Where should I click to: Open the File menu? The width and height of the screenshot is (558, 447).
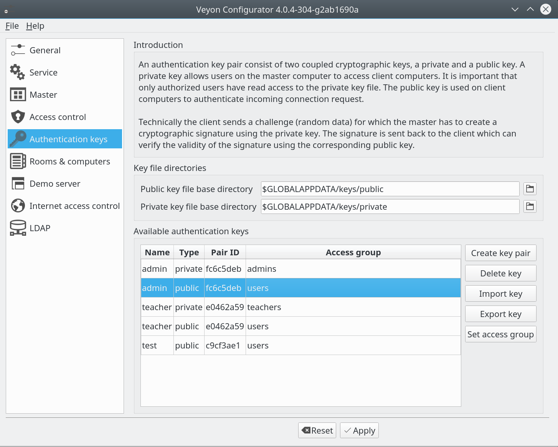12,26
